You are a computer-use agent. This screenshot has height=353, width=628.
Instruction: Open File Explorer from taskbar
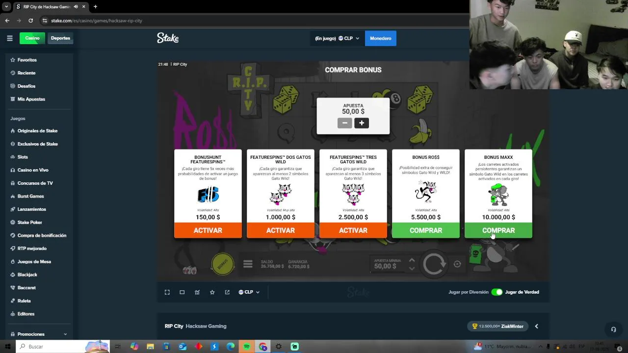pos(151,347)
